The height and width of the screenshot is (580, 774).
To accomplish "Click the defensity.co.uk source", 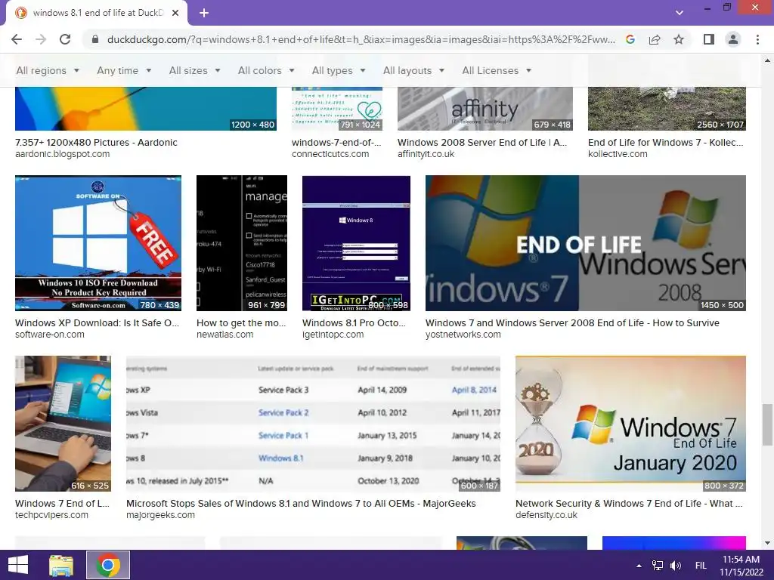I will [546, 515].
